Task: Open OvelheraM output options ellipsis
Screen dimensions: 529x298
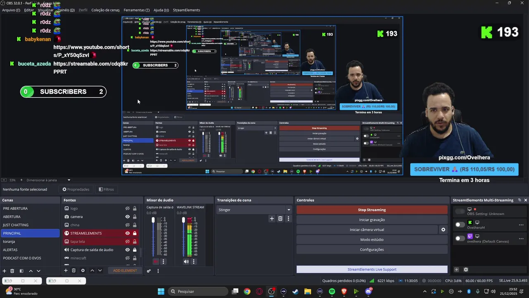Action: 521,225
